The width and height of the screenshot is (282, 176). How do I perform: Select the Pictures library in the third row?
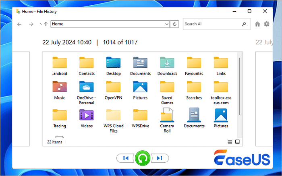point(221,118)
